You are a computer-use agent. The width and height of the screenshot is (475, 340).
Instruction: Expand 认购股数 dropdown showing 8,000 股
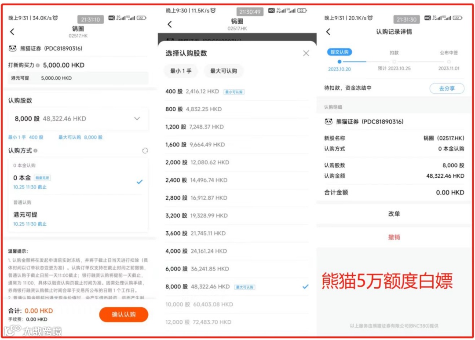pos(78,119)
